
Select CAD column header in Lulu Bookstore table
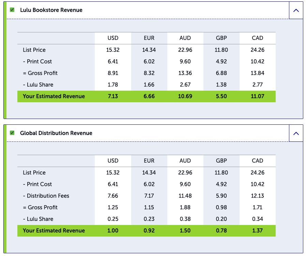click(x=257, y=38)
